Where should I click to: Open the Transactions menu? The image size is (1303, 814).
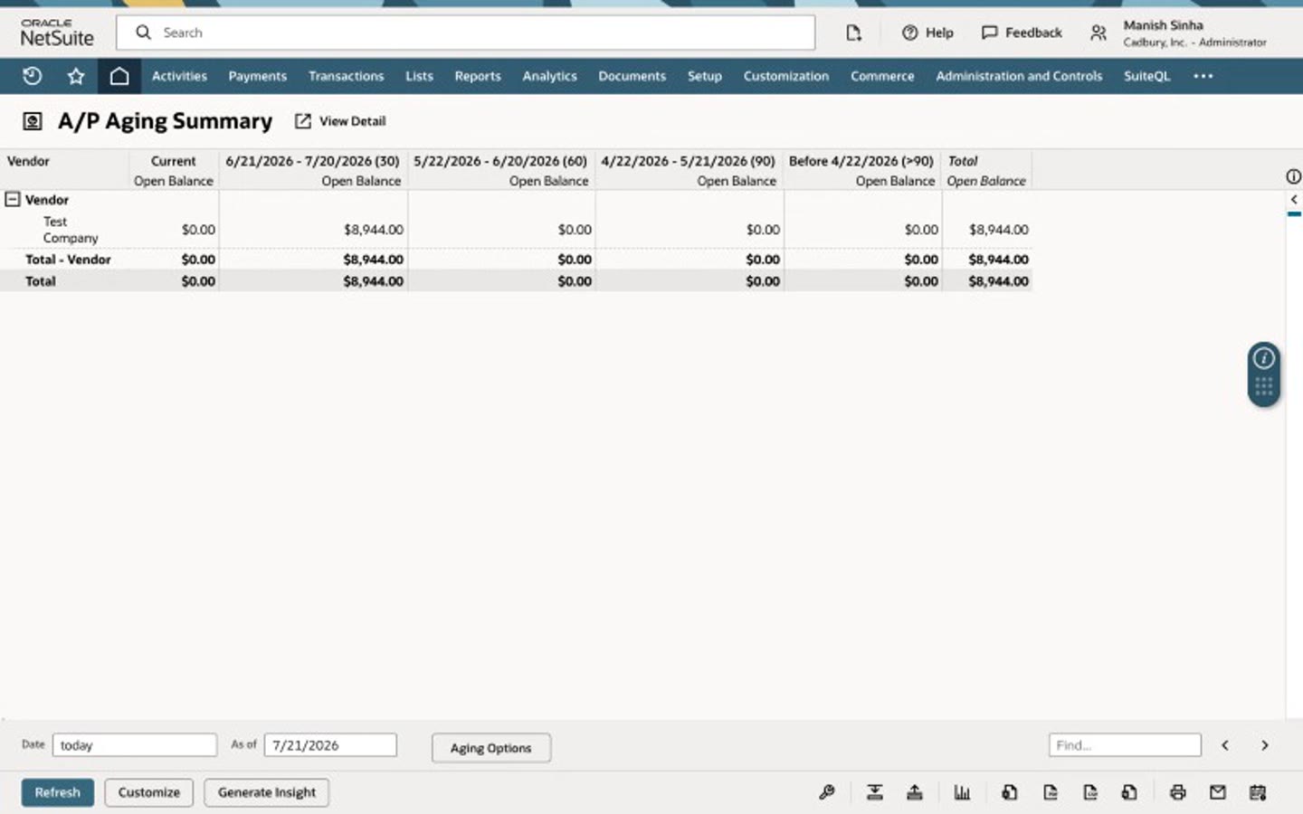pyautogui.click(x=346, y=76)
